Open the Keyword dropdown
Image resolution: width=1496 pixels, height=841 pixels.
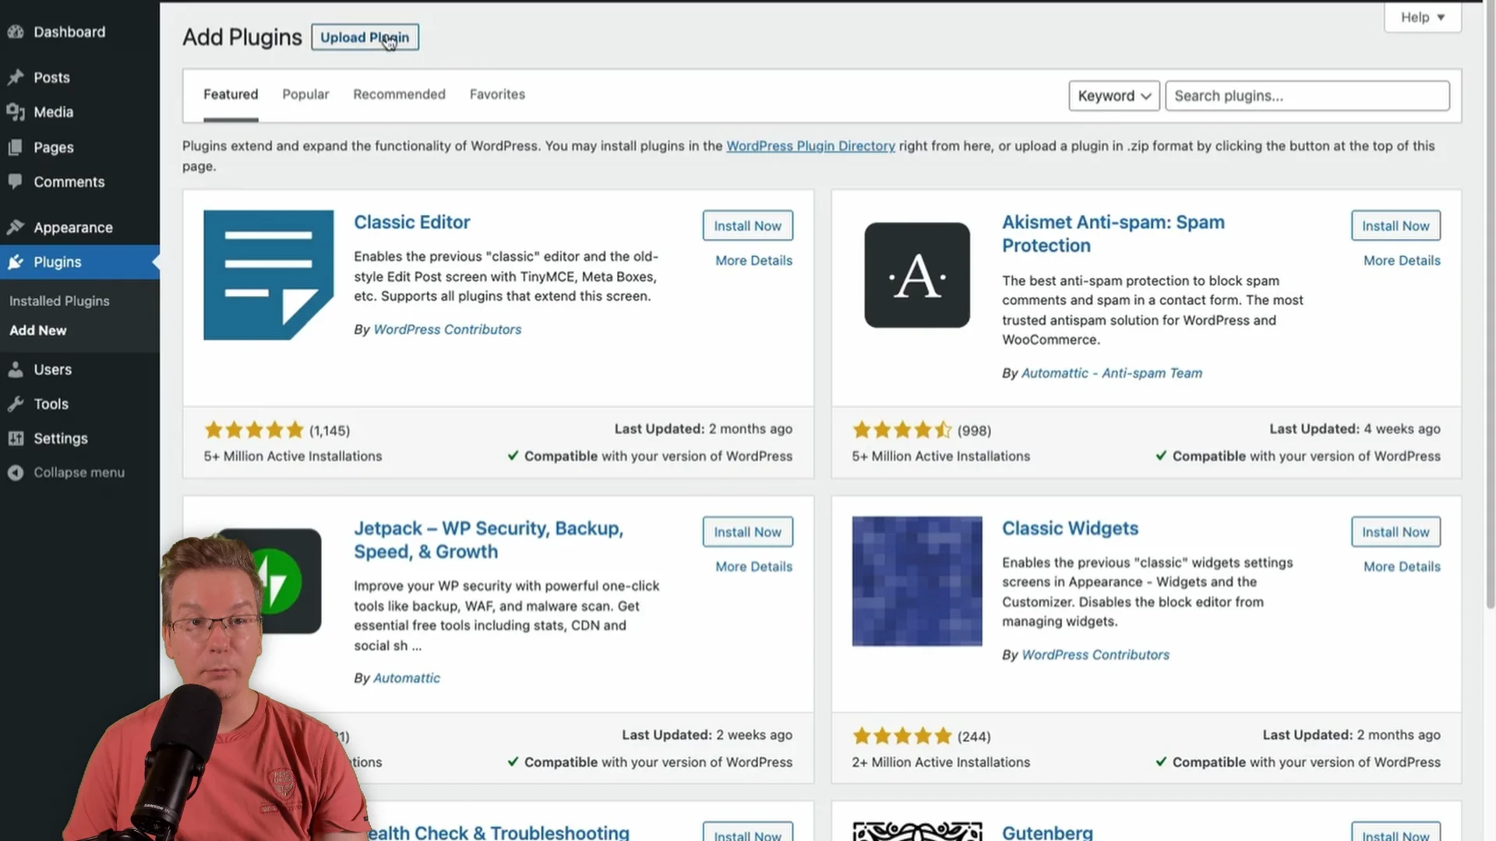click(1113, 95)
